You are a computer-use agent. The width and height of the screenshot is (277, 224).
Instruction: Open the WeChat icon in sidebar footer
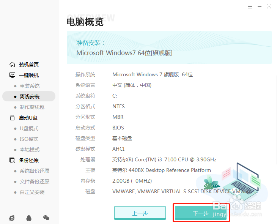(x=46, y=218)
